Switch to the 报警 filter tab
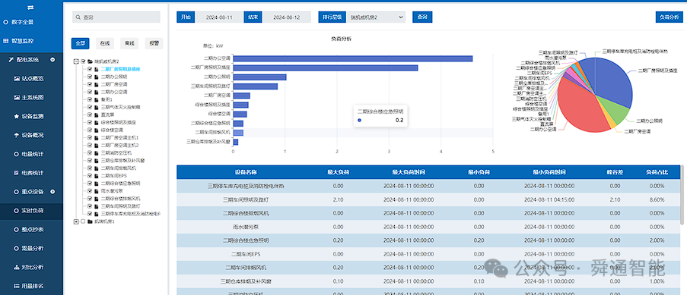Screen dimensions: 687x295 click(x=154, y=43)
